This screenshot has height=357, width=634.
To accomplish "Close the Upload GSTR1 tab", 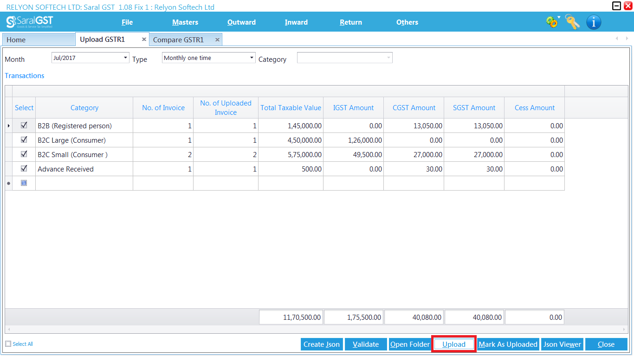I will 144,39.
